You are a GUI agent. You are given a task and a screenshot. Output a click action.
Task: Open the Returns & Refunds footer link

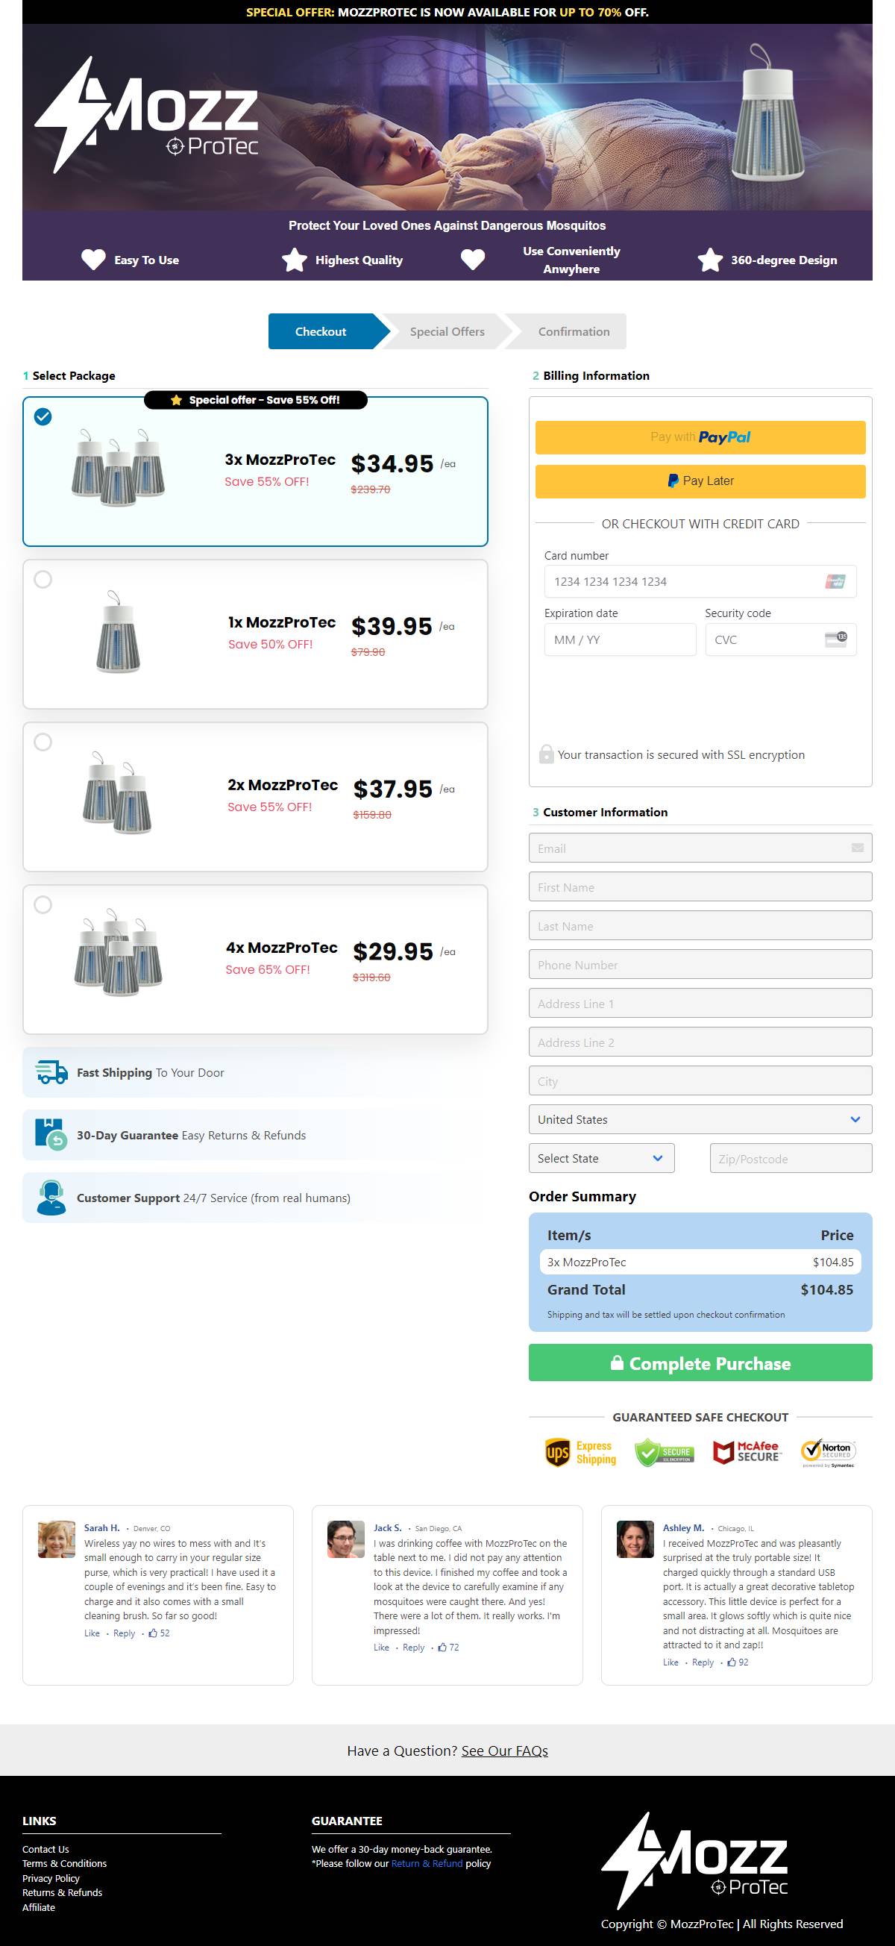click(62, 1892)
